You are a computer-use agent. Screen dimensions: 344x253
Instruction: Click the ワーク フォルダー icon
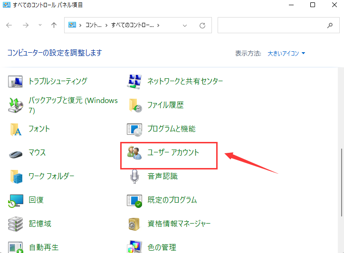16,177
